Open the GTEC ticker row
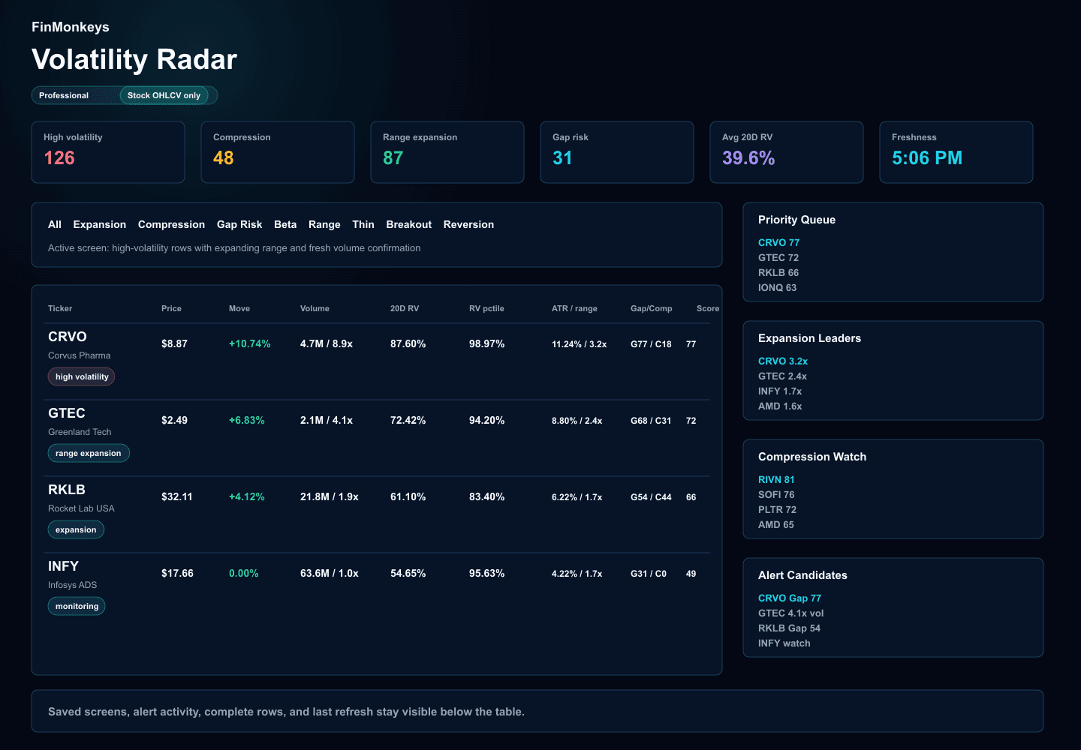The height and width of the screenshot is (750, 1081). tap(378, 438)
